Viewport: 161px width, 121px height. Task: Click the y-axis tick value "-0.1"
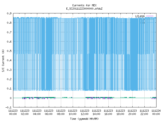(8, 107)
